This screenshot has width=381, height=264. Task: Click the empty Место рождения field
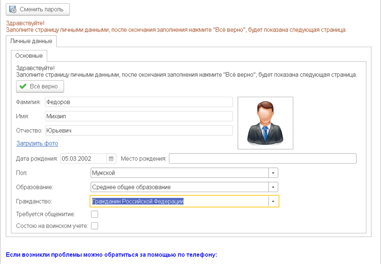click(262, 159)
